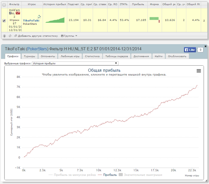Image resolution: width=209 pixels, height=184 pixels.
Task: Switch to the 'Турниры' tab
Action: [30, 56]
